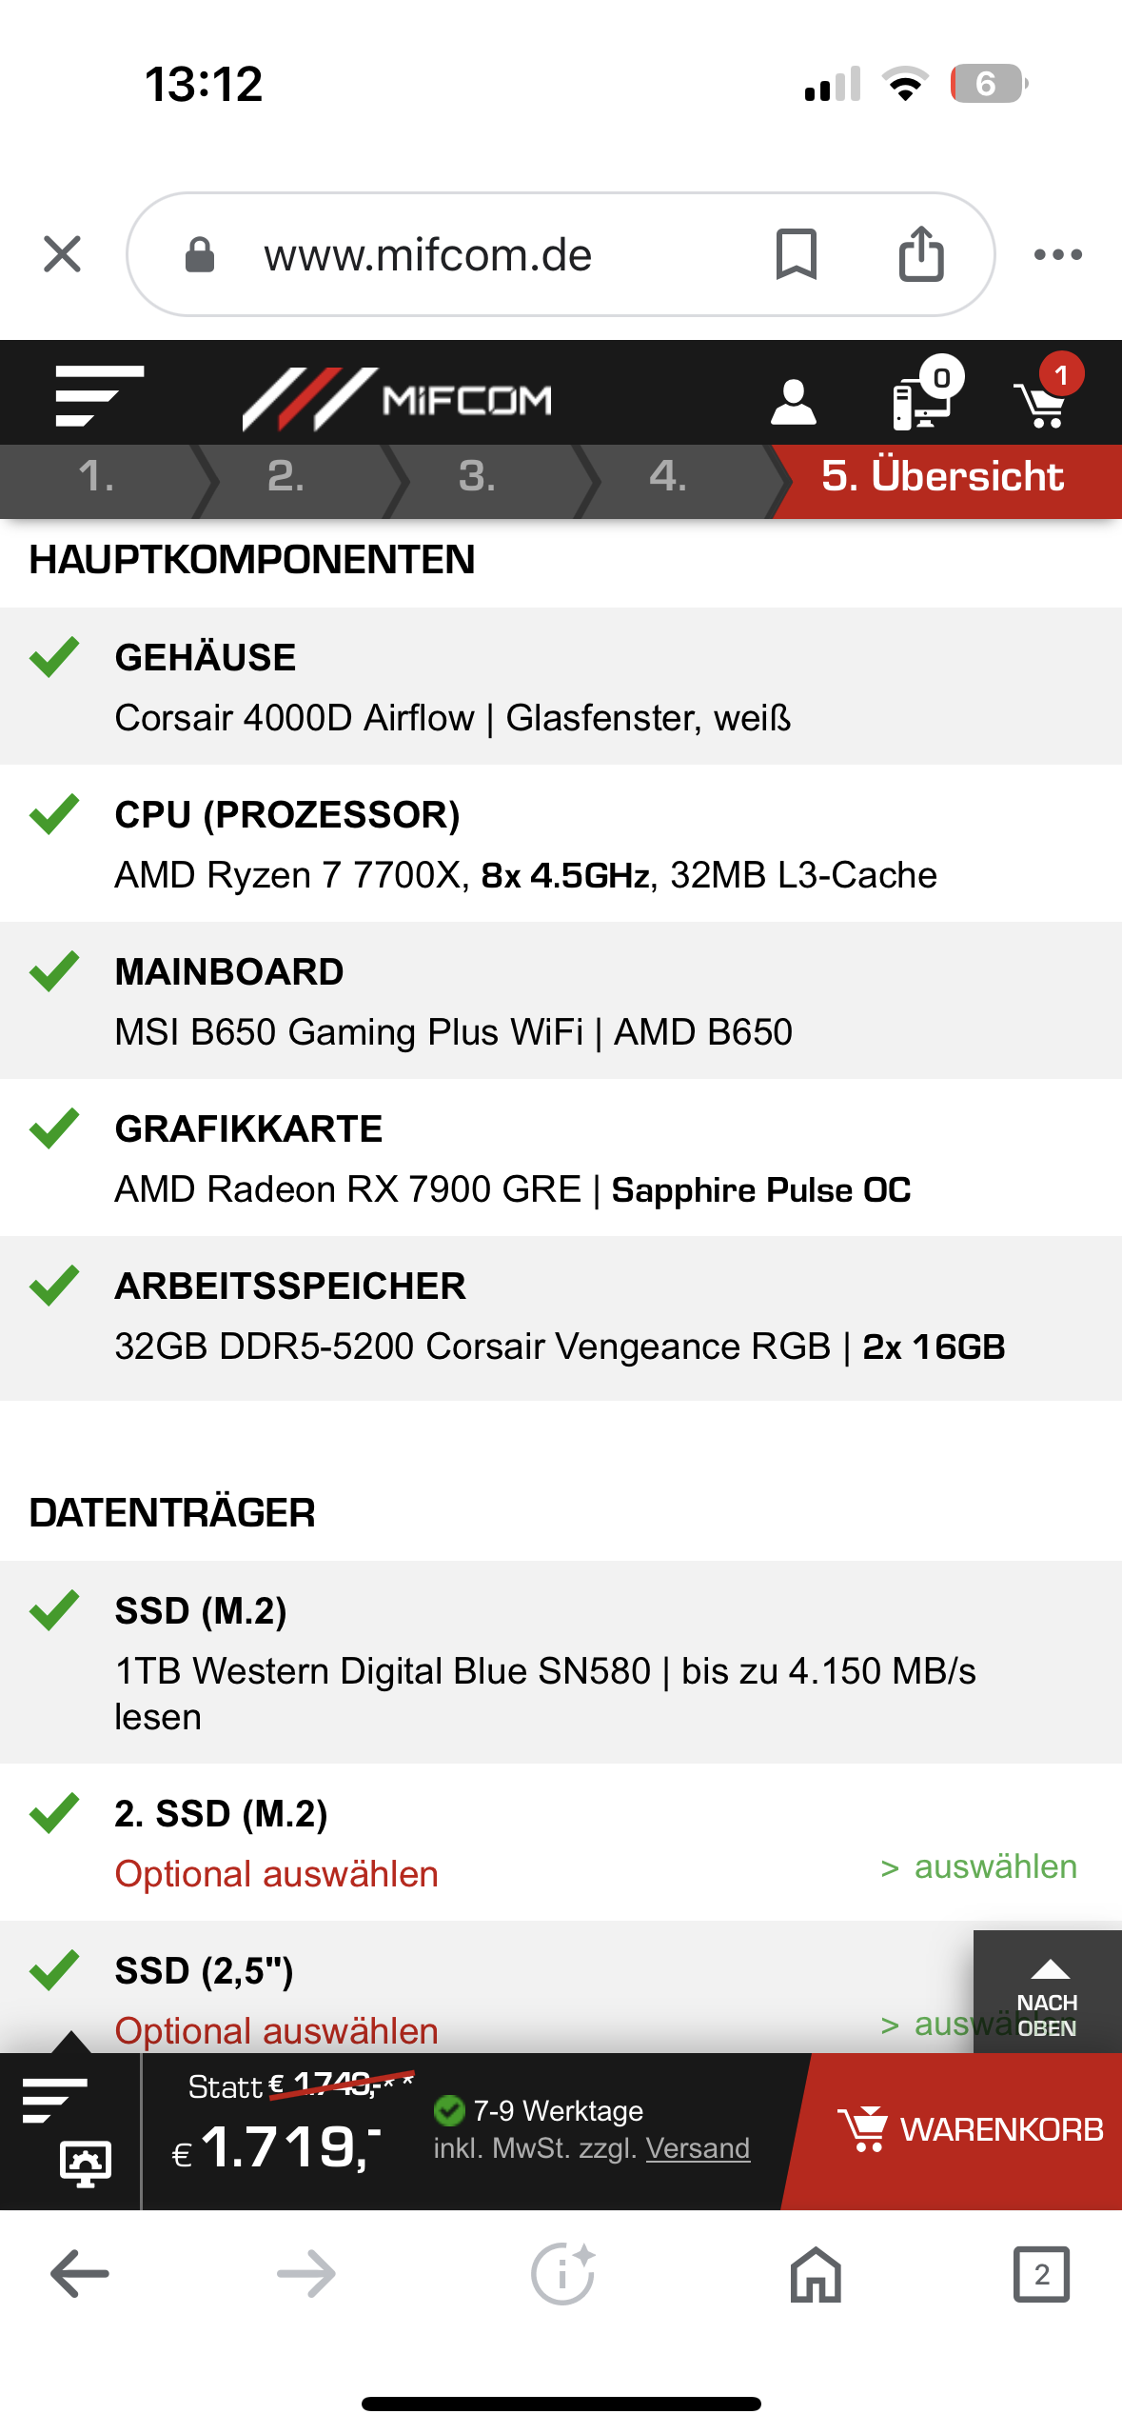This screenshot has height=2434, width=1122.
Task: Open the PC configuration compare icon
Action: click(x=923, y=397)
